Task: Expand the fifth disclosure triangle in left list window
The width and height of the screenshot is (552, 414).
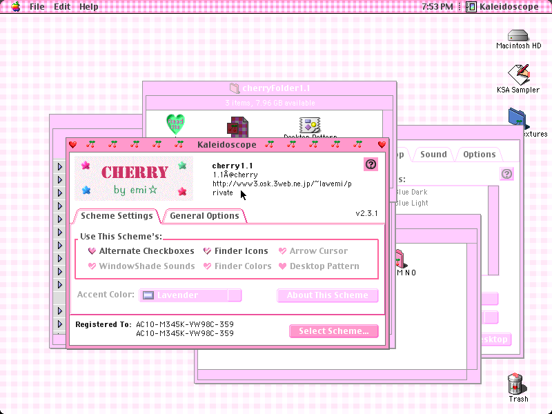Action: [60, 219]
